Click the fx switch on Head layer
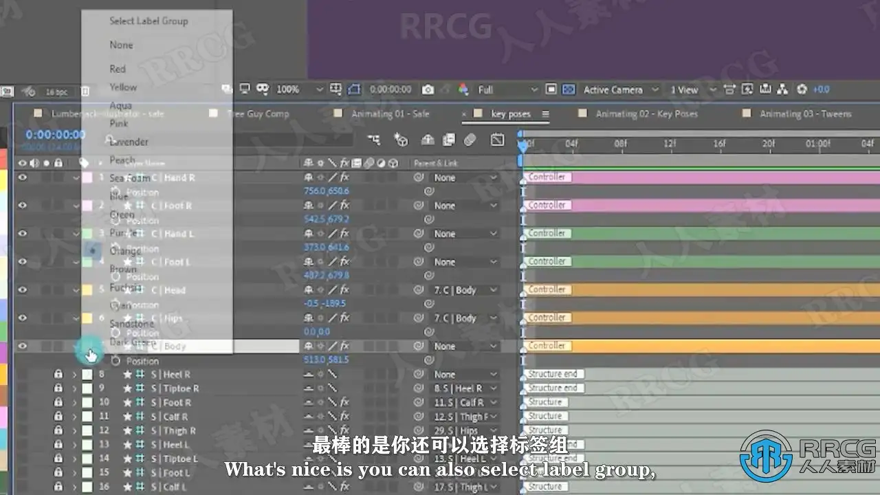The width and height of the screenshot is (880, 495). [344, 290]
